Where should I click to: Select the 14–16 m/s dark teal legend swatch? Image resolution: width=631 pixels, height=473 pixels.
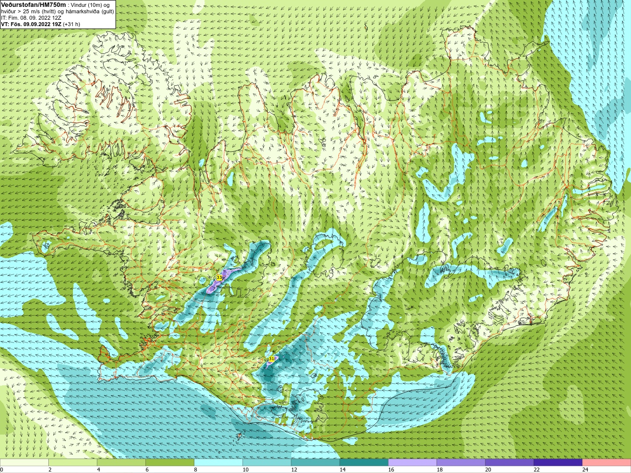tap(364, 463)
